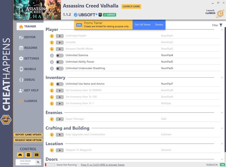226x167 pixels.
Task: Click the Cheat Happens hexagon logo
Action: (6, 120)
